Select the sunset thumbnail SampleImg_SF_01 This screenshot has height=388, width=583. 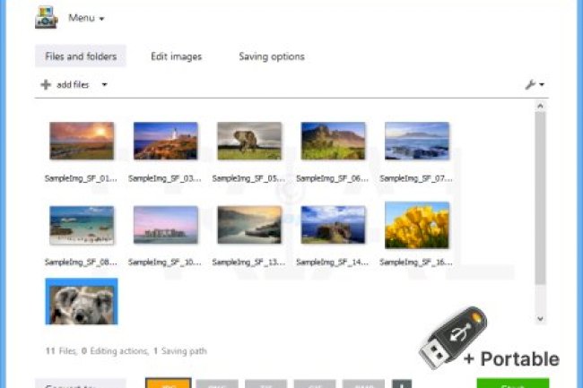tap(82, 141)
